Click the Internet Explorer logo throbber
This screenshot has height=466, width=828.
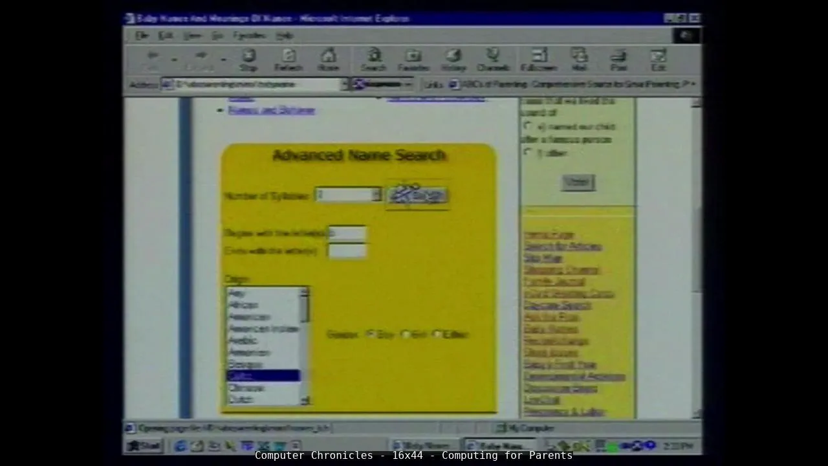pyautogui.click(x=686, y=36)
